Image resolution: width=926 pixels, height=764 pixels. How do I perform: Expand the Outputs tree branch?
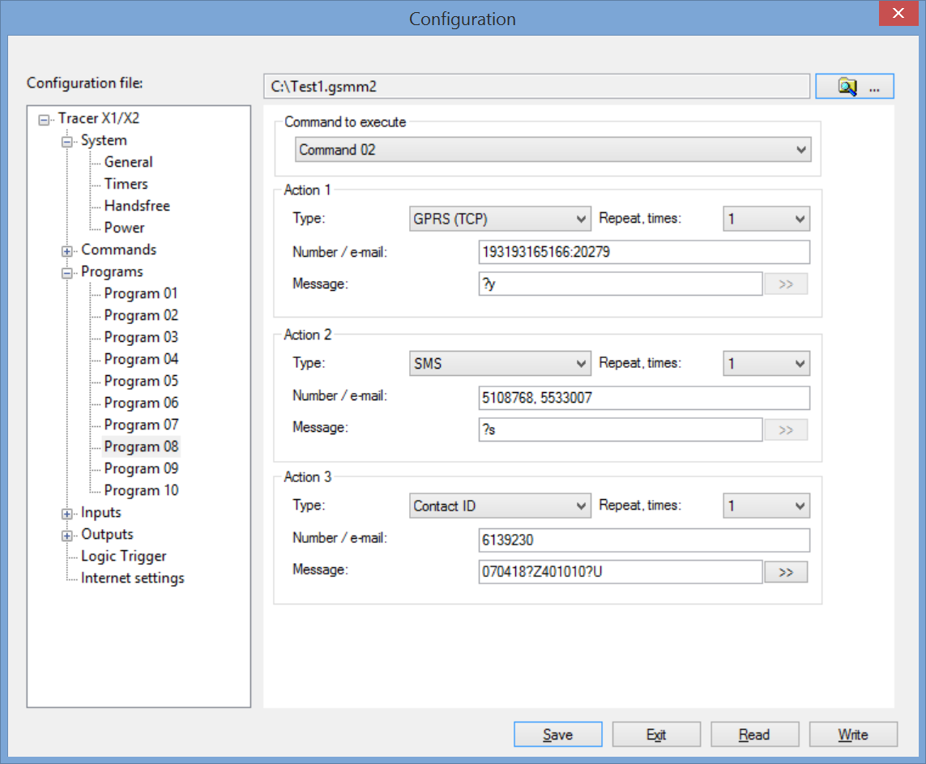[x=66, y=536]
